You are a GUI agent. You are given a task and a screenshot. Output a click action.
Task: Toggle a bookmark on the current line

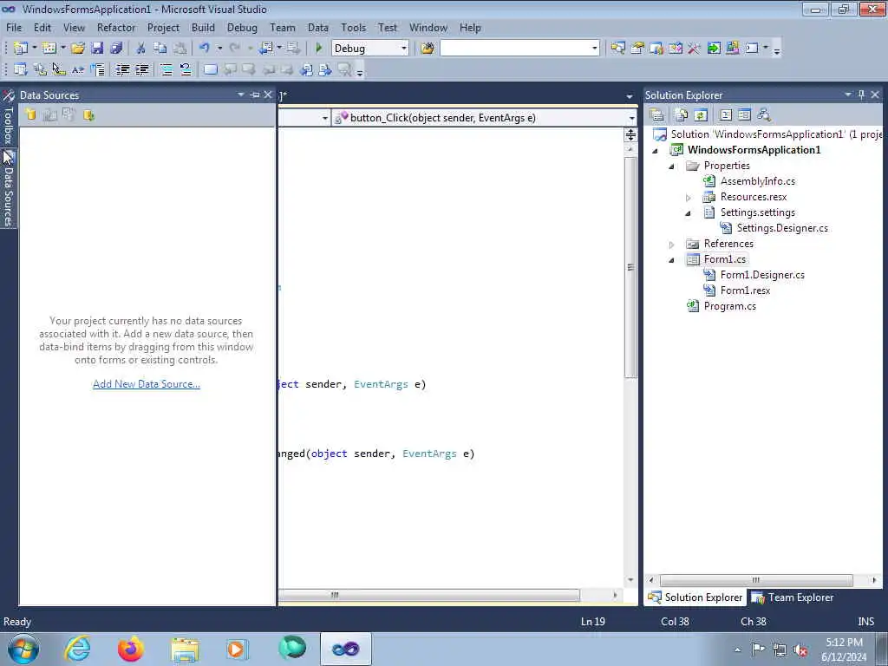[210, 69]
